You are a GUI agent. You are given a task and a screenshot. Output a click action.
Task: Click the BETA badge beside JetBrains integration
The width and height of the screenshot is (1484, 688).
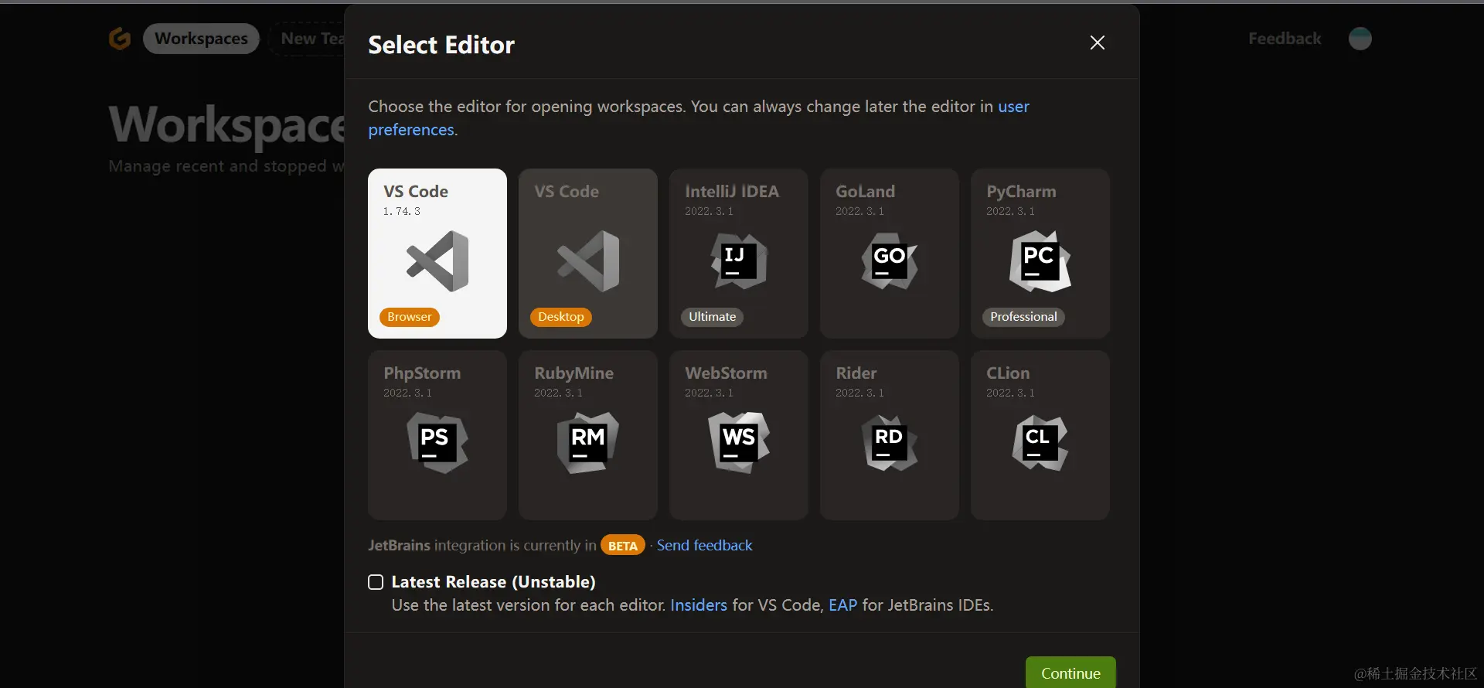coord(623,546)
